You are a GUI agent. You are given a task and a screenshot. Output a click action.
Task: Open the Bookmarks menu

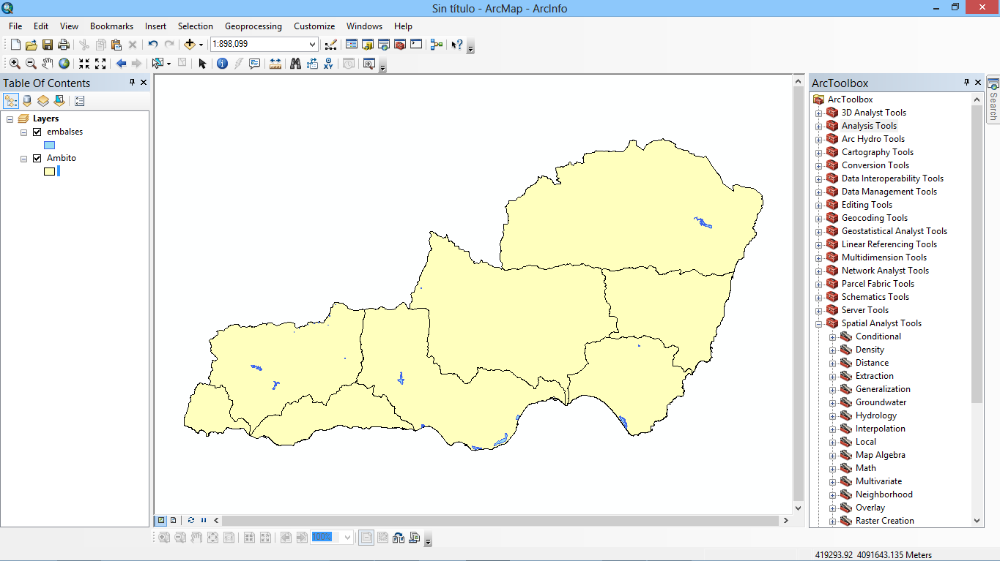[x=111, y=26]
